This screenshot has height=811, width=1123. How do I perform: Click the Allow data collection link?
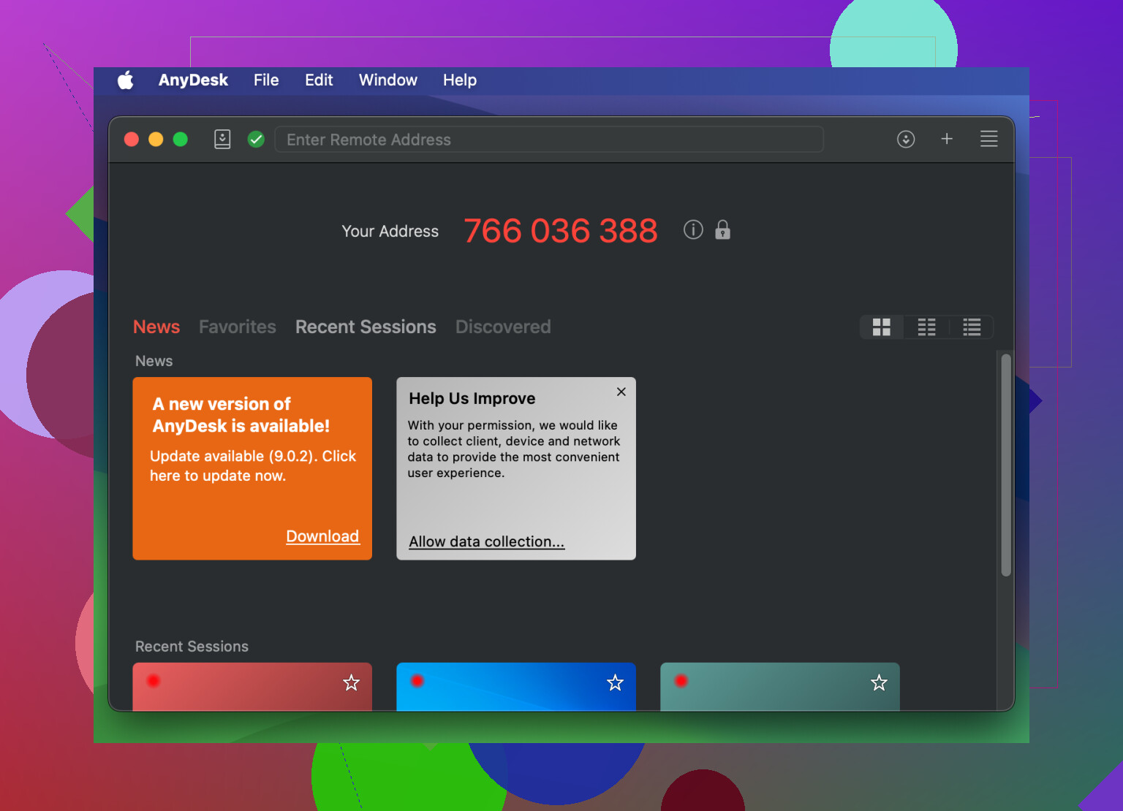[x=487, y=541]
